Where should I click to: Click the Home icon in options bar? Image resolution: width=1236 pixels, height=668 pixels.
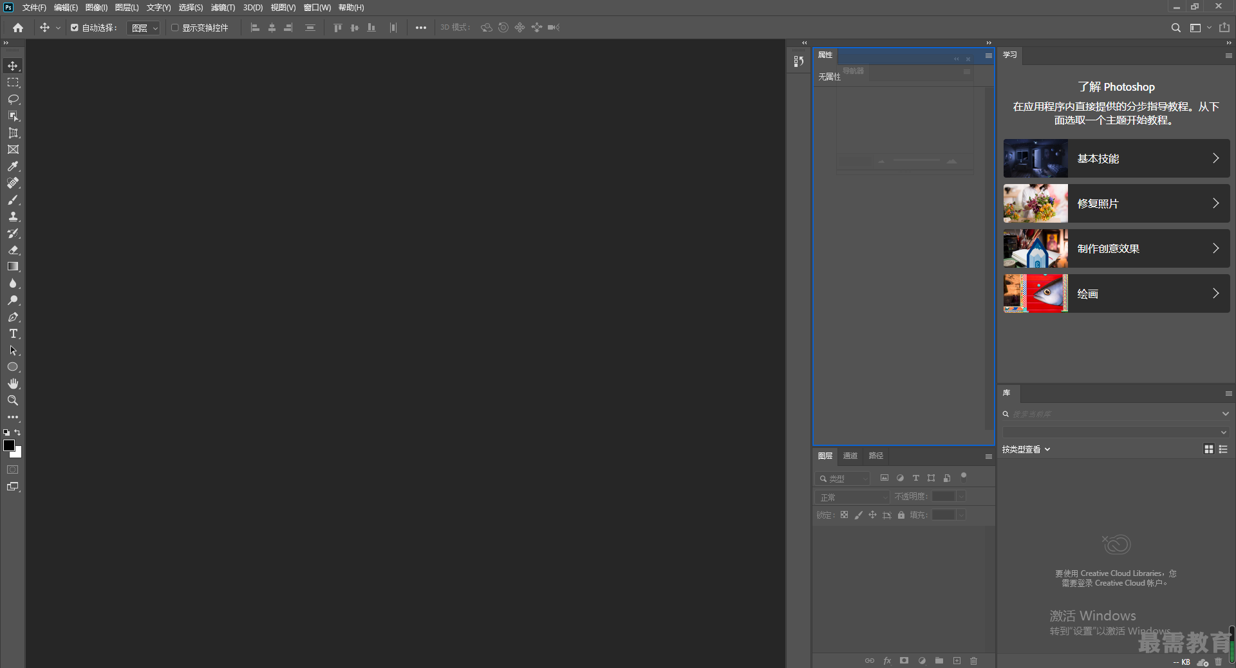coord(18,28)
